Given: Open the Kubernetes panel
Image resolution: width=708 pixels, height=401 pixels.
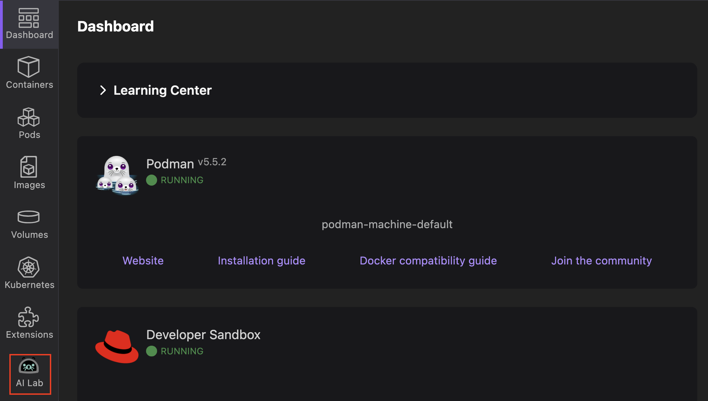Looking at the screenshot, I should point(29,271).
